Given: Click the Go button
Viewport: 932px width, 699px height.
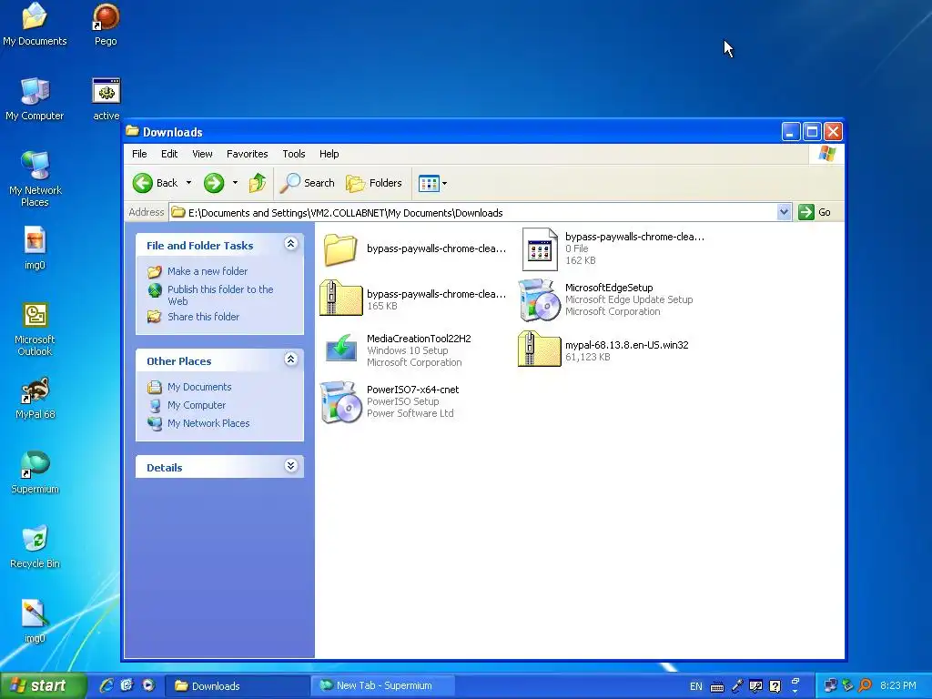Looking at the screenshot, I should tap(815, 212).
